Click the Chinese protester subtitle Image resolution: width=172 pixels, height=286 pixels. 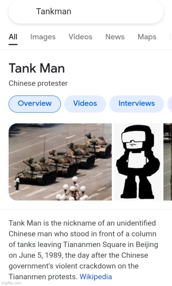pyautogui.click(x=38, y=83)
